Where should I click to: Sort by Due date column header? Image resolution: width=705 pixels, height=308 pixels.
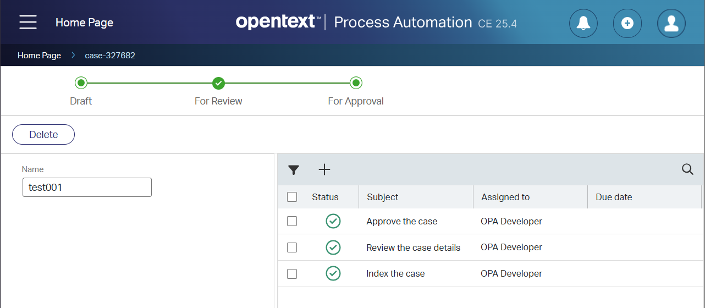pyautogui.click(x=614, y=197)
